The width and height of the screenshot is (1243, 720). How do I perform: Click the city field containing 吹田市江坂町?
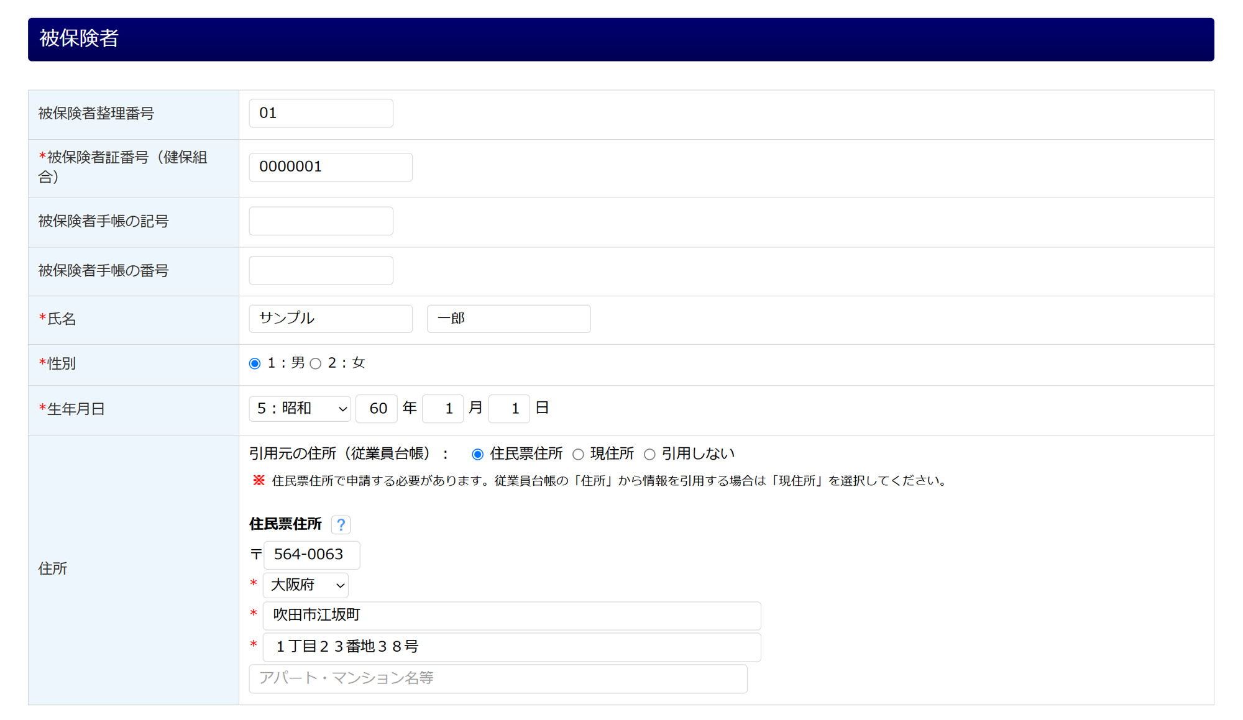point(511,616)
